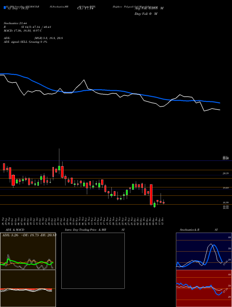Click the 'Stochastics: 21.44' reading
The image size is (232, 307).
coord(15,23)
